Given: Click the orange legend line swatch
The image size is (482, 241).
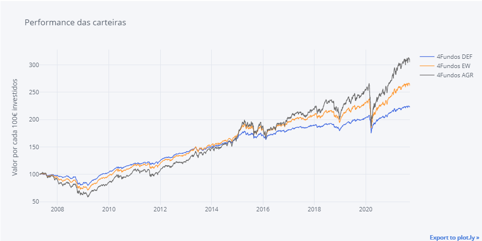Looking at the screenshot, I should [427, 66].
